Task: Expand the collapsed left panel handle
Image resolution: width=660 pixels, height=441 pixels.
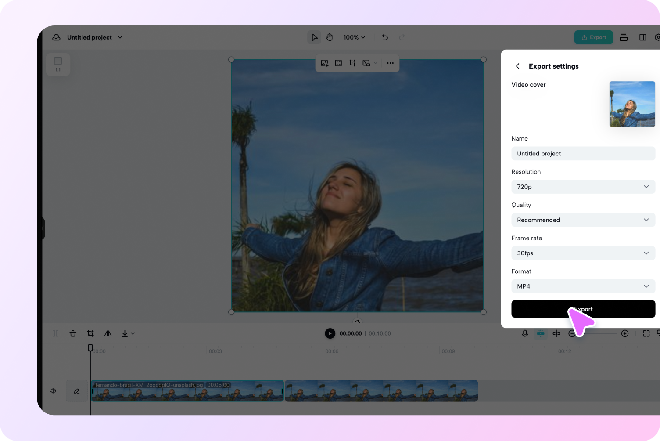Action: [x=43, y=228]
